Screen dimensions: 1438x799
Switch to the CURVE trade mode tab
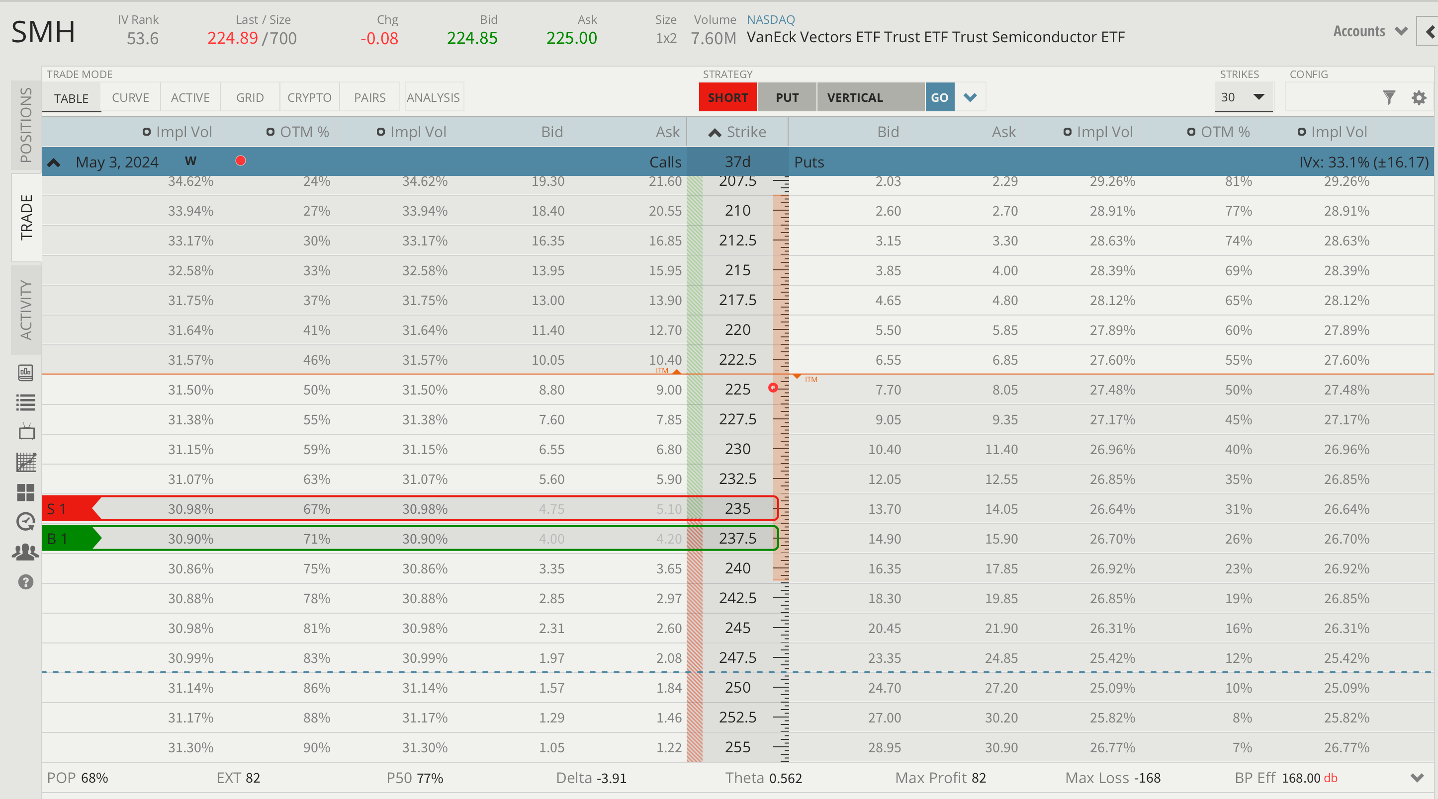point(130,98)
